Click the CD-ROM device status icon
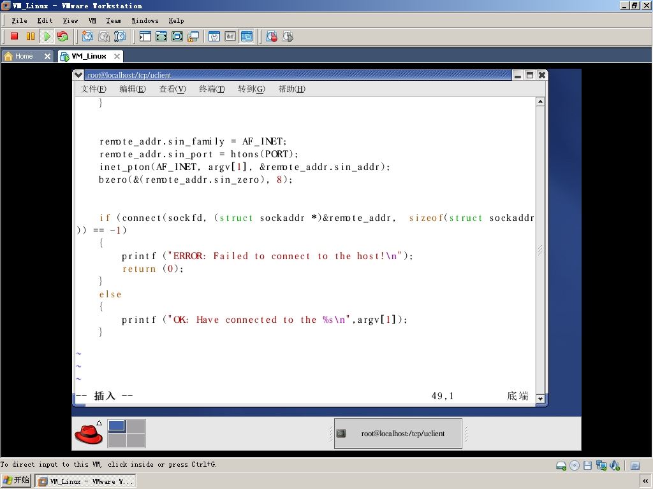653x489 pixels. click(575, 465)
